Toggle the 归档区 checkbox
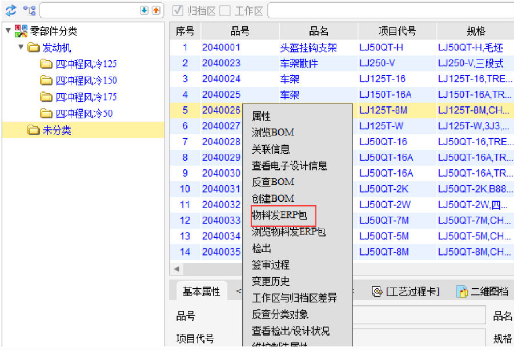The width and height of the screenshot is (514, 351). point(178,10)
